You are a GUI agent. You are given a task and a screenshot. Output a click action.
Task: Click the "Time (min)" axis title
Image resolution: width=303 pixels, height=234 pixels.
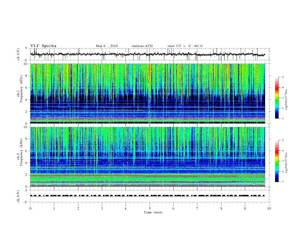pyautogui.click(x=153, y=212)
